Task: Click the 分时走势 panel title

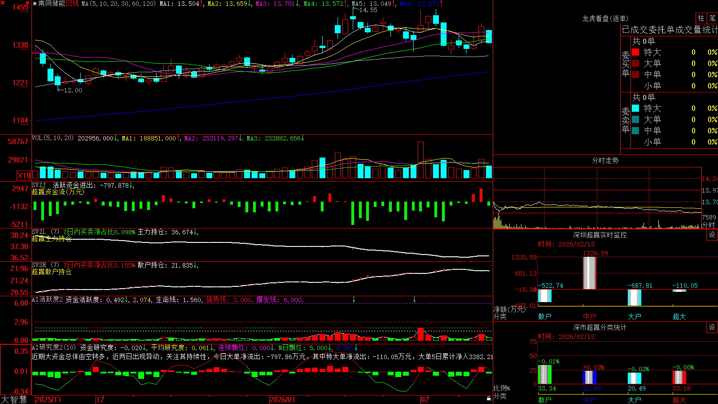Action: (x=605, y=160)
